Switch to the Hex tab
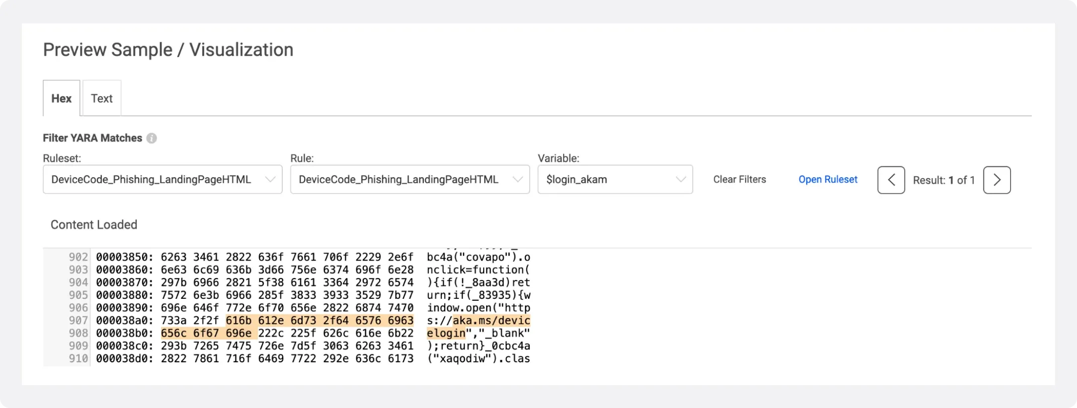Viewport: 1077px width, 408px height. pos(62,98)
